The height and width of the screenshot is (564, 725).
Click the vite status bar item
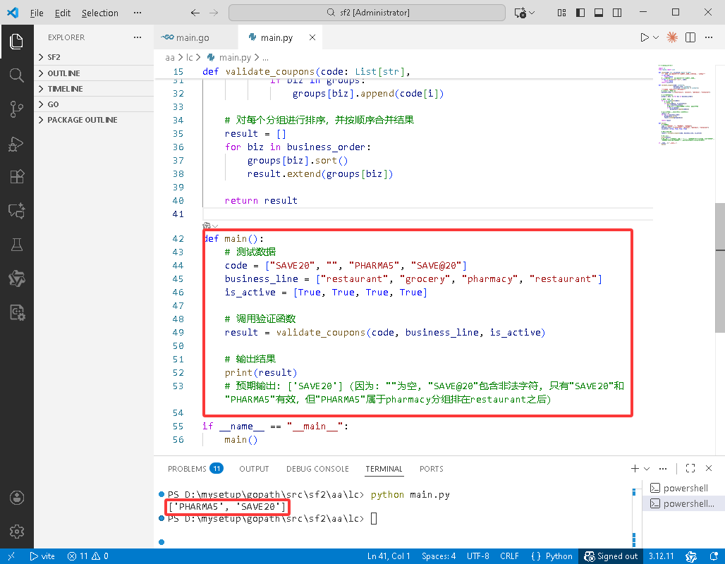(x=42, y=556)
